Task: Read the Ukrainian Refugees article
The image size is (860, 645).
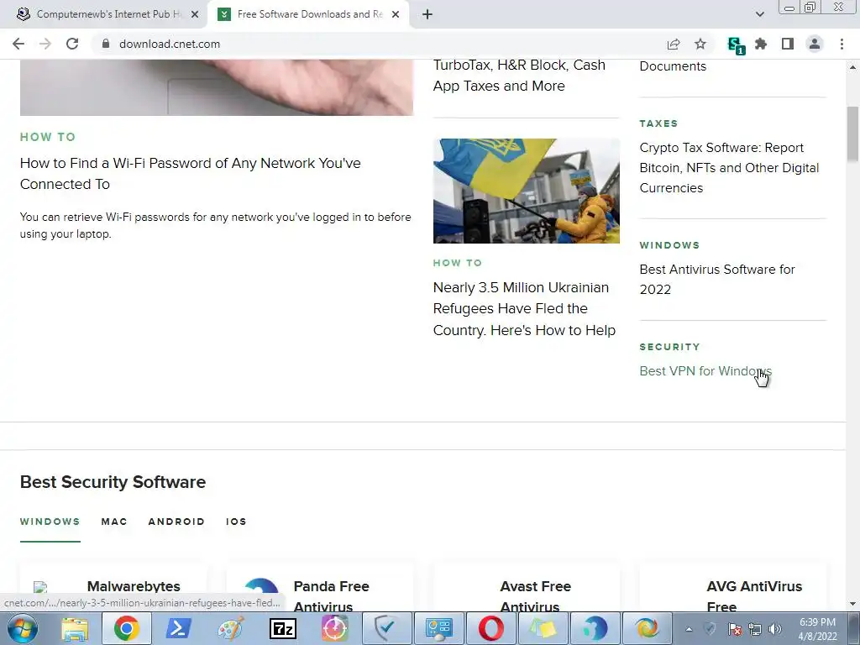Action: click(x=524, y=309)
